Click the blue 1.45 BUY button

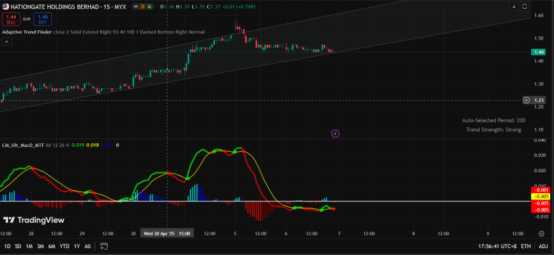(43, 19)
